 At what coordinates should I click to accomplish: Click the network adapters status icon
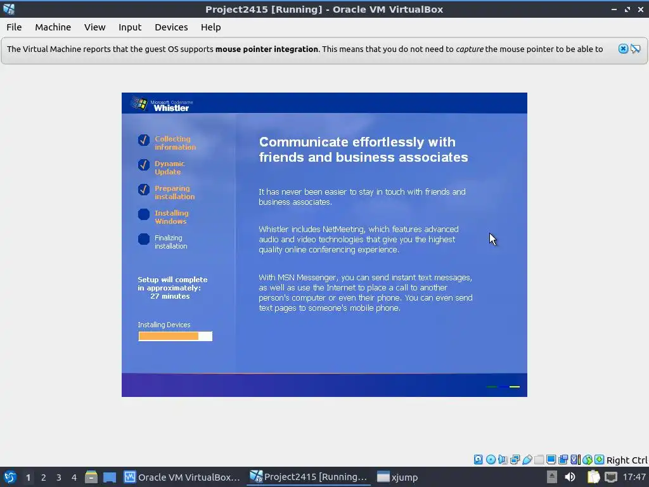click(x=515, y=459)
